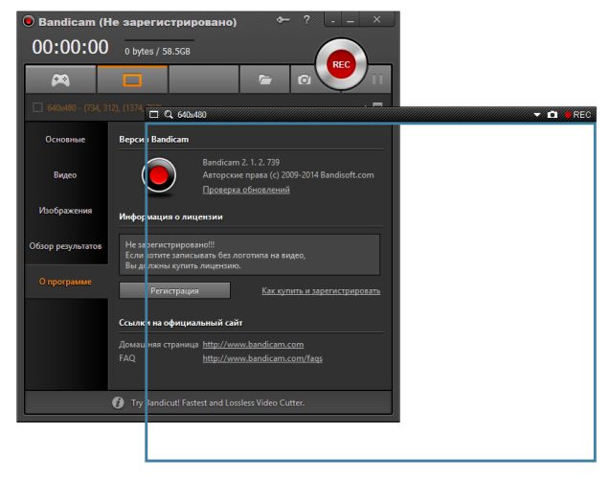
Task: Click the Регистрация button
Action: tap(174, 290)
